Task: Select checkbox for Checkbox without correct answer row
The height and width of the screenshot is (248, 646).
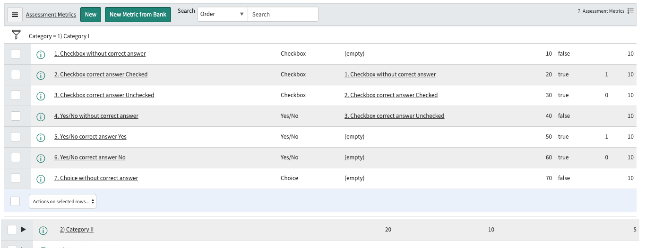Action: click(16, 54)
